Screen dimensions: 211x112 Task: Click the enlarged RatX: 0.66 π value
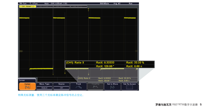click(x=134, y=66)
